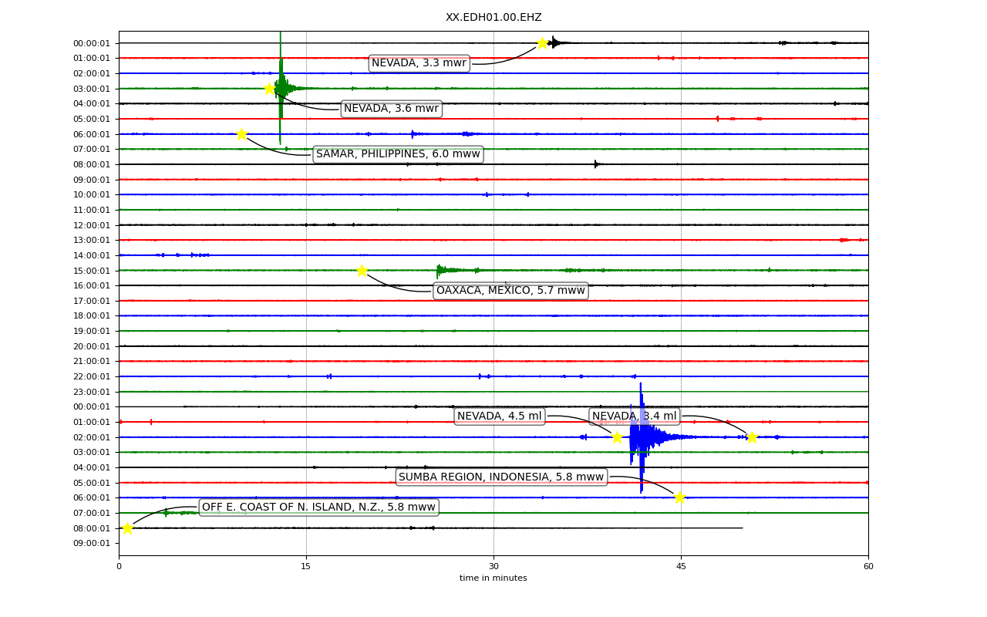This screenshot has width=987, height=617.
Task: Click the SUMBA REGION, INDONESIA, 5.8 mww label
Action: (501, 477)
